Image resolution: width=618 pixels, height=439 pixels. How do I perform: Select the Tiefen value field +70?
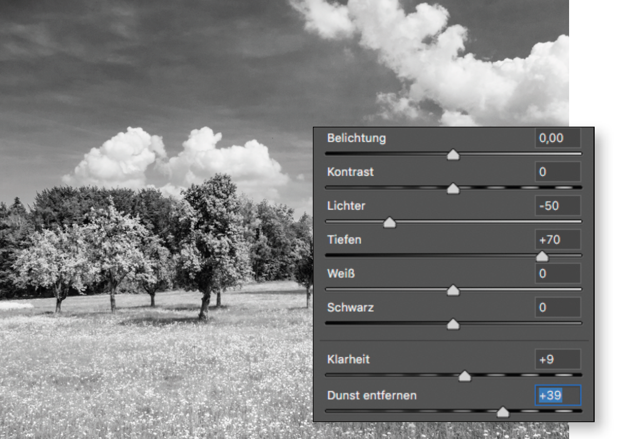pyautogui.click(x=557, y=240)
